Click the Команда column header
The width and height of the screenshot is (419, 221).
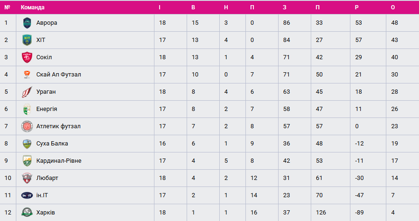click(33, 7)
